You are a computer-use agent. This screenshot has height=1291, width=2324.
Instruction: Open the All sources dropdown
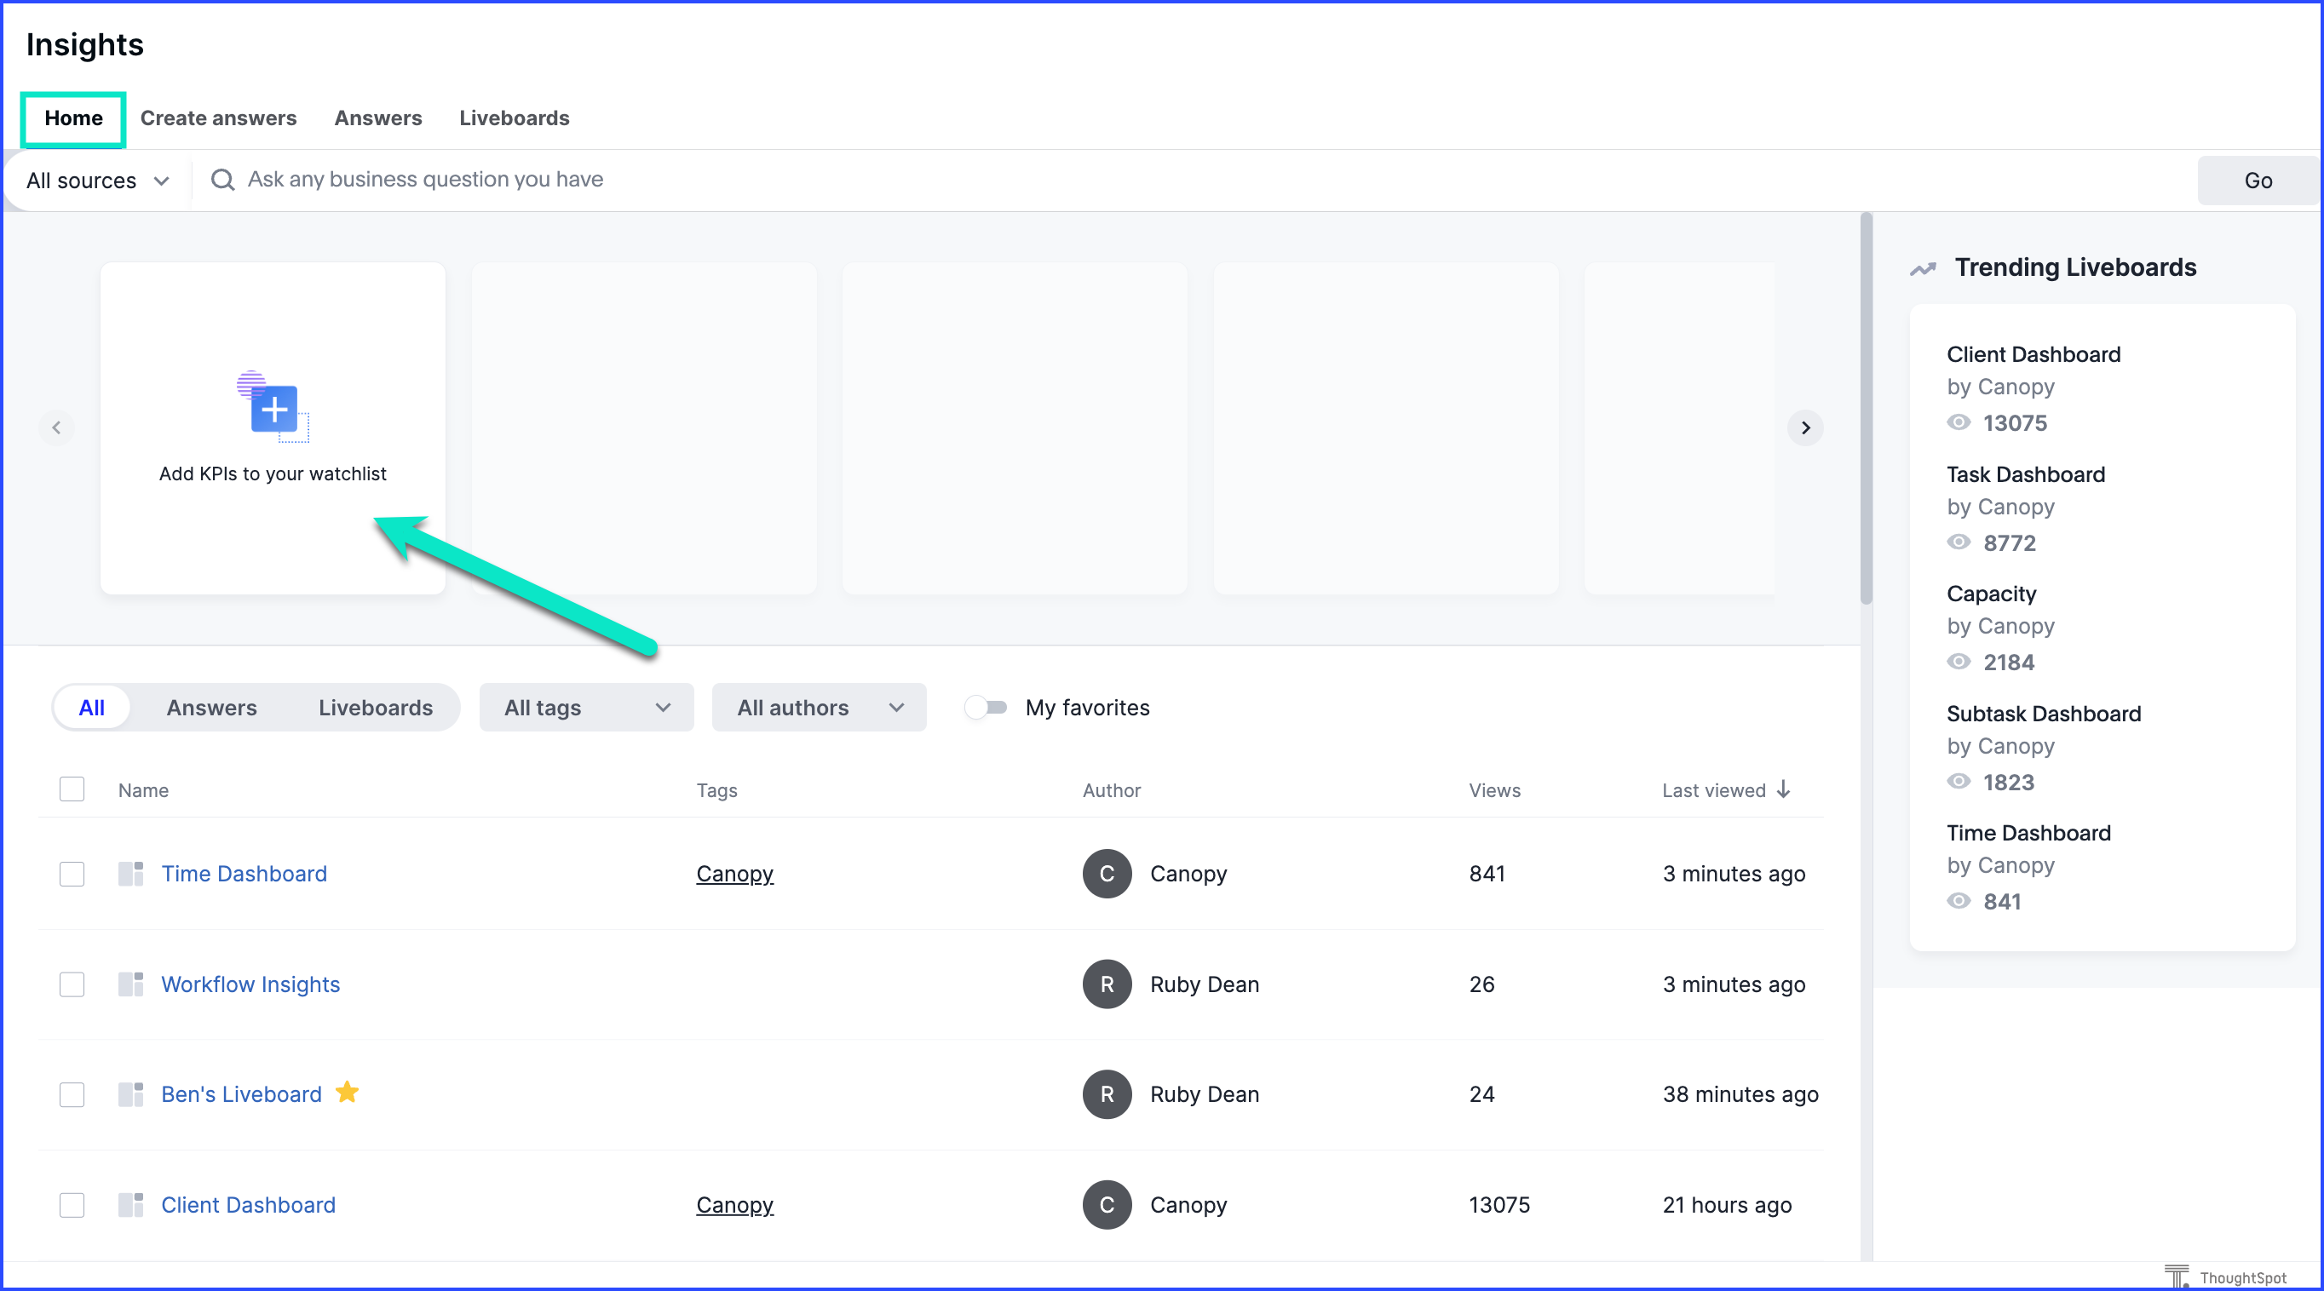click(x=97, y=181)
